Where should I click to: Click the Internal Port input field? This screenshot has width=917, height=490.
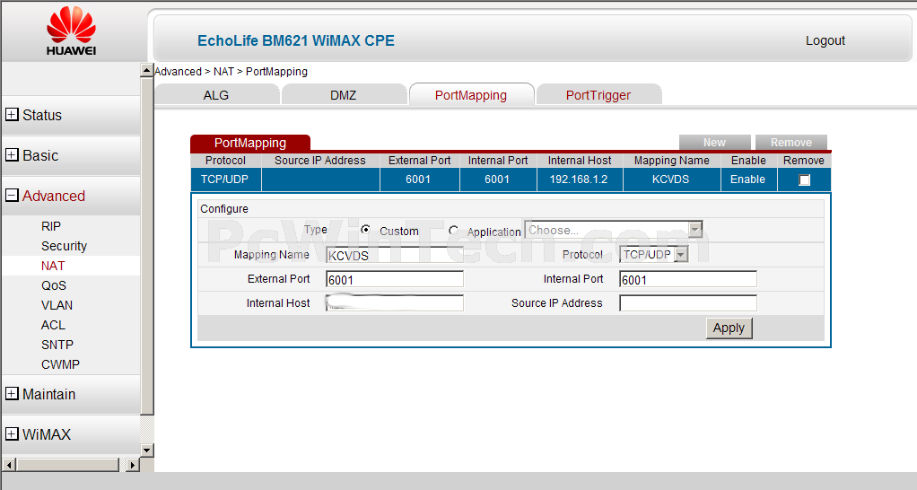pos(687,279)
